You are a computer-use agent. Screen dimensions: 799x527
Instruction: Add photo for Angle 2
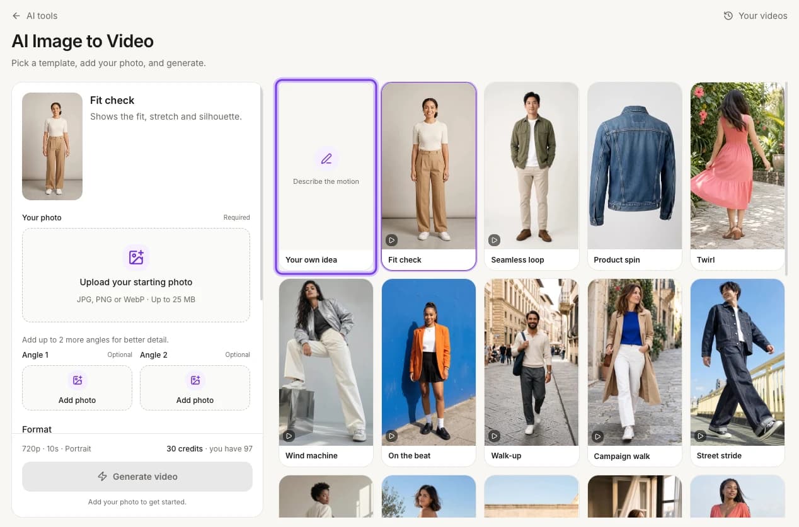(x=195, y=388)
